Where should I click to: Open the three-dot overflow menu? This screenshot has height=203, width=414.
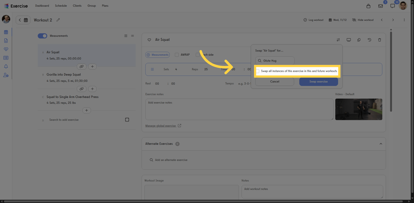tap(404, 20)
